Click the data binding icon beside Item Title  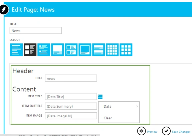(x=100, y=97)
